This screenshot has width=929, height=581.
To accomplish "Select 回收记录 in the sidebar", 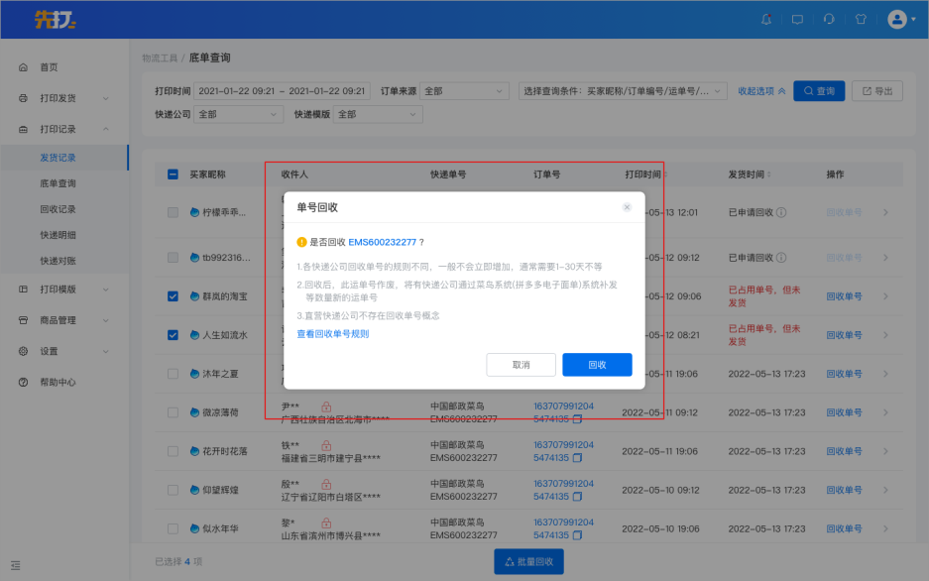I will [58, 209].
